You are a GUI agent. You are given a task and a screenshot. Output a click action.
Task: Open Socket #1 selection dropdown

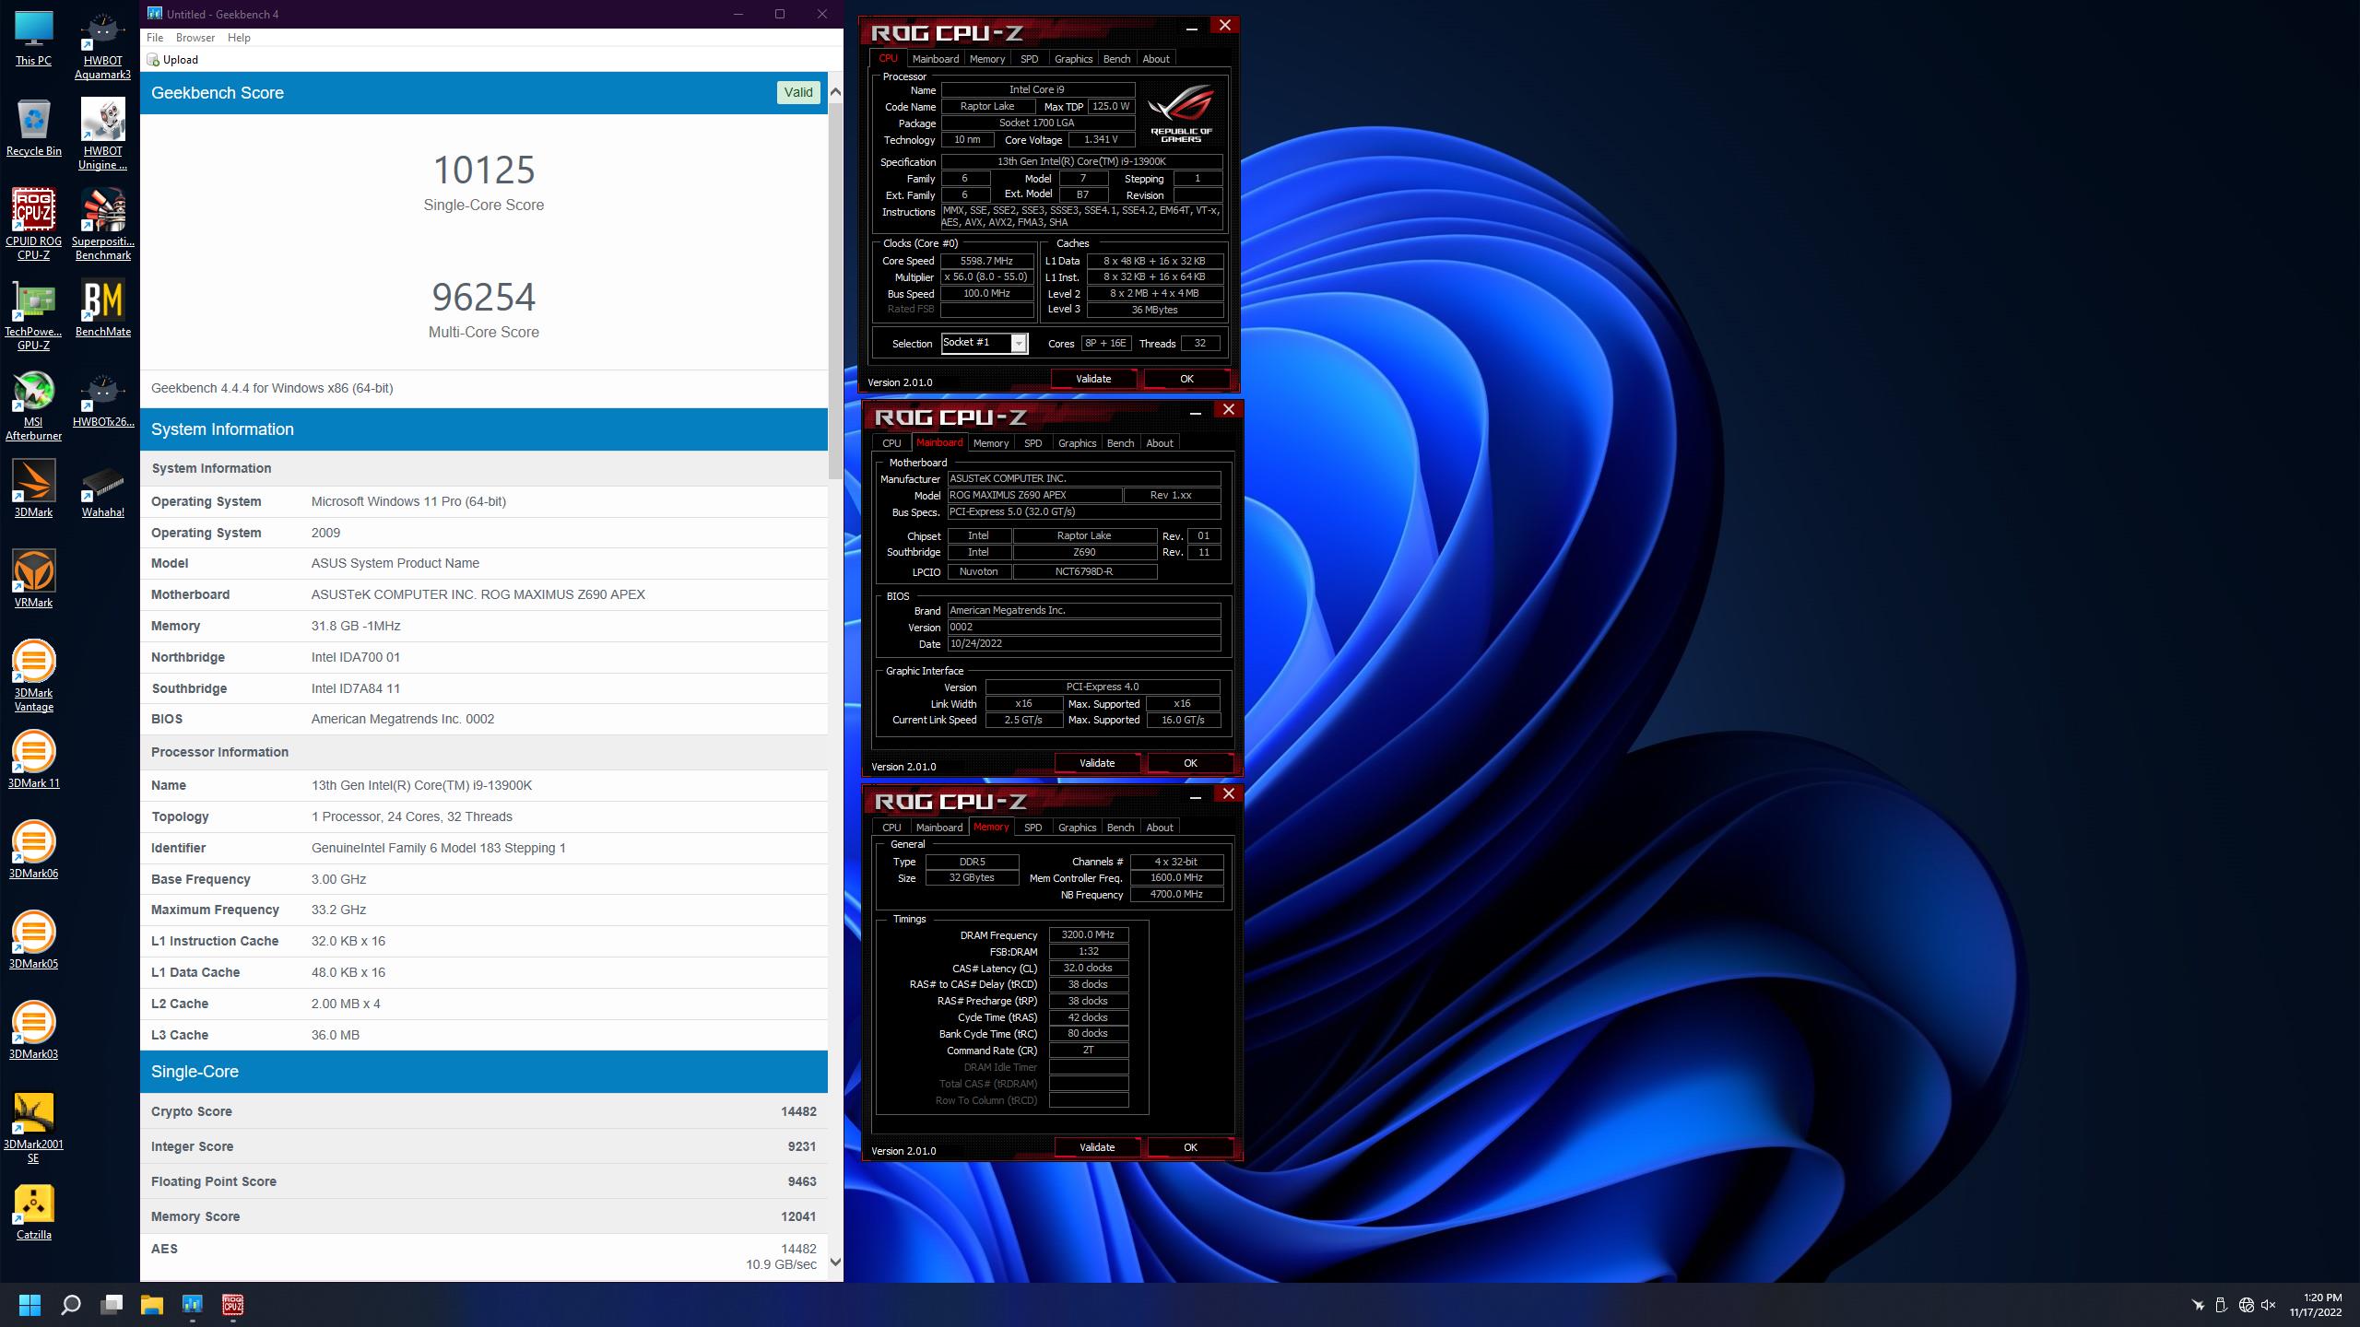[1019, 344]
